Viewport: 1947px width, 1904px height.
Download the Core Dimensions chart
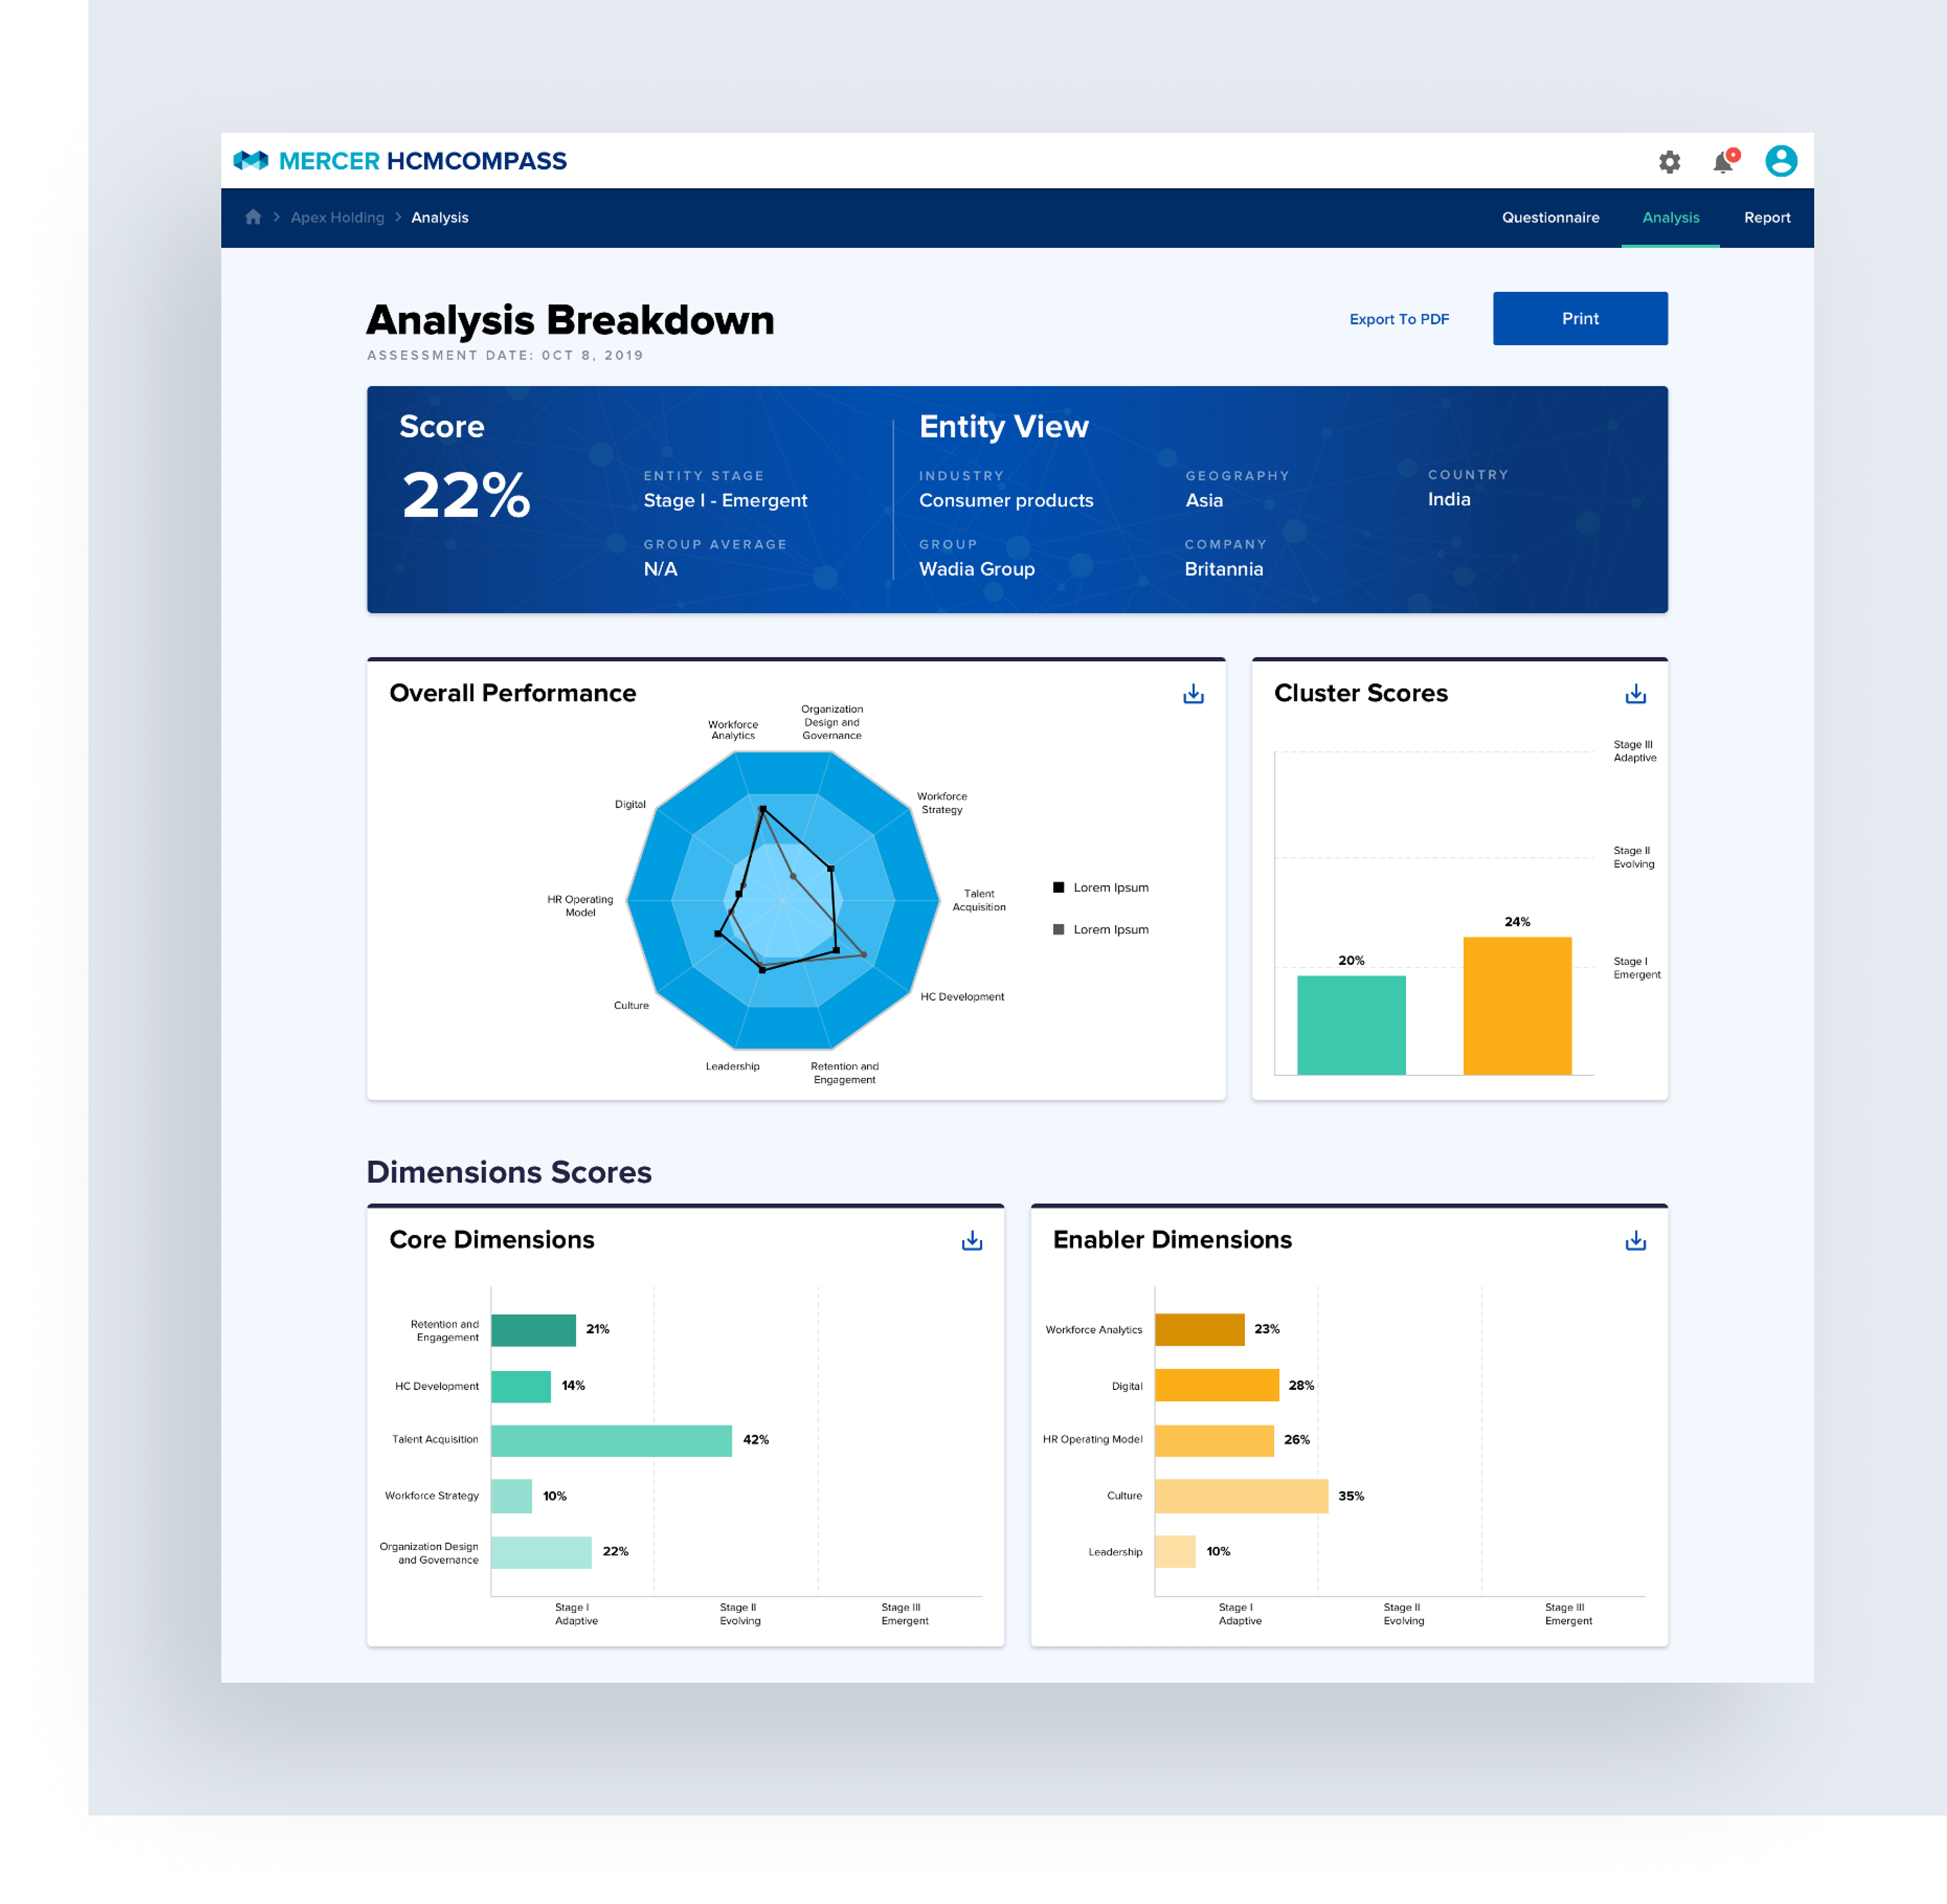click(972, 1241)
